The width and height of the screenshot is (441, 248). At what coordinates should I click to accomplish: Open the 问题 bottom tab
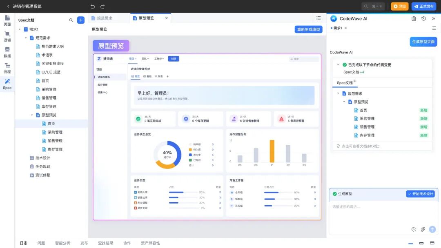[x=41, y=243]
